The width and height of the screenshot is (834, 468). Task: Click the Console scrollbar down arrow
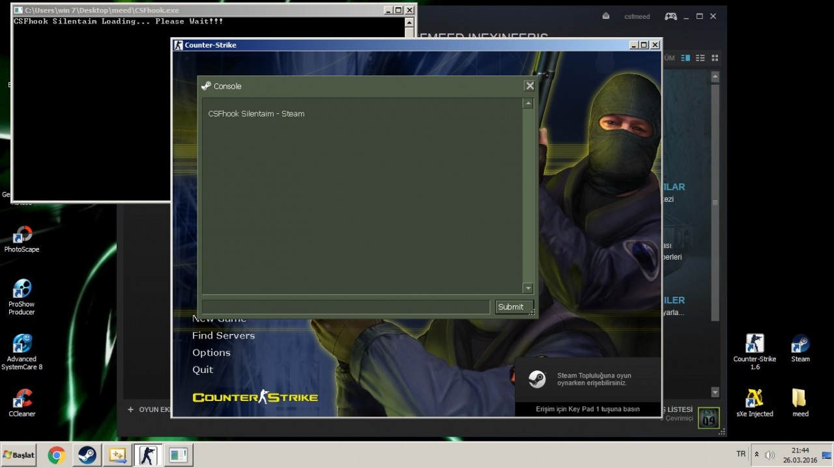coord(528,288)
